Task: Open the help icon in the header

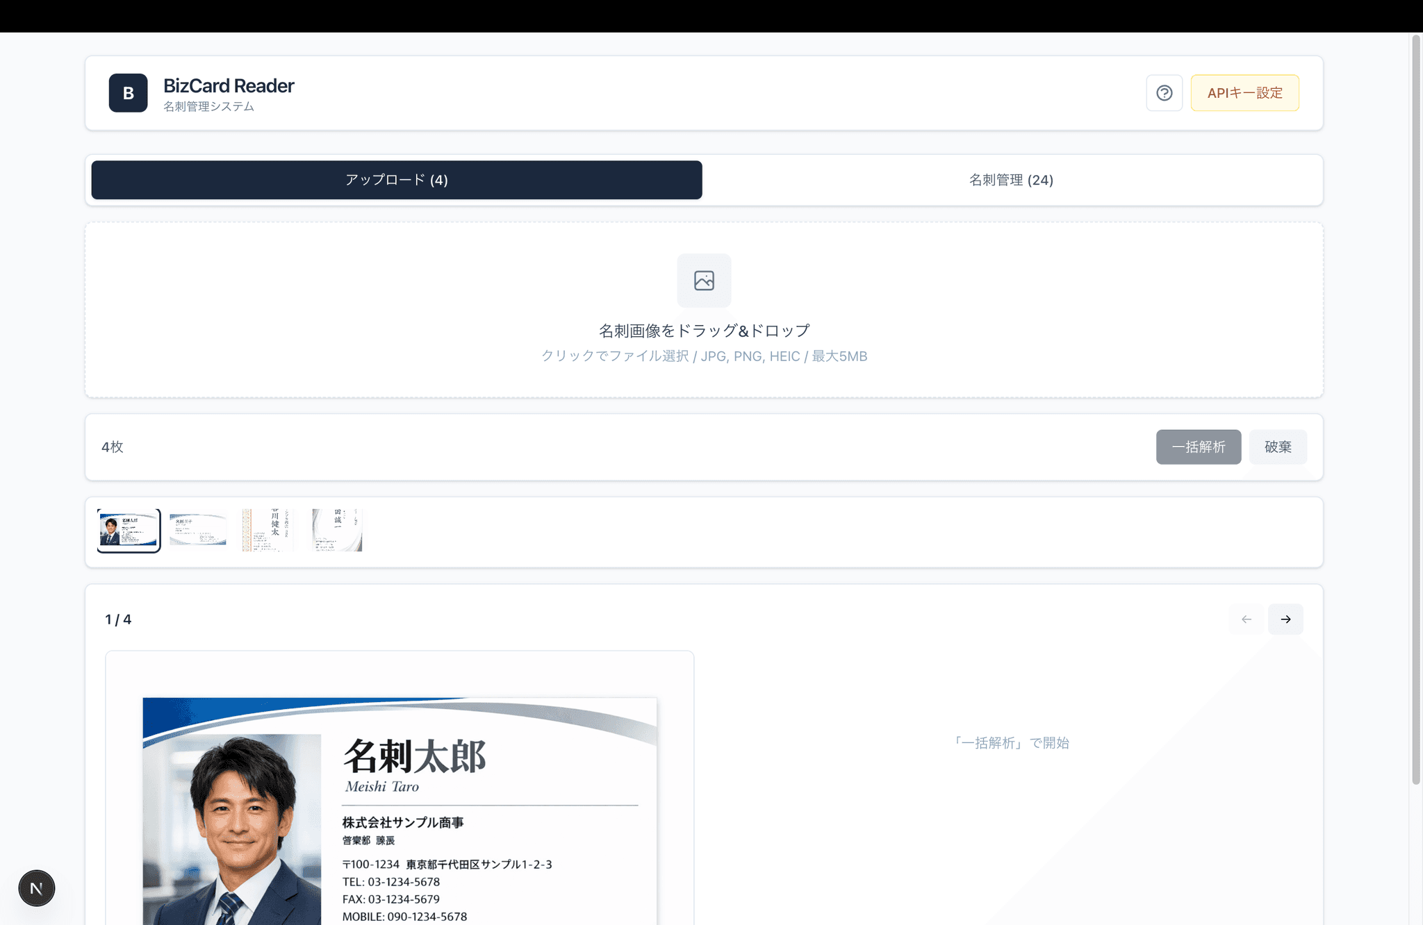Action: pyautogui.click(x=1164, y=92)
